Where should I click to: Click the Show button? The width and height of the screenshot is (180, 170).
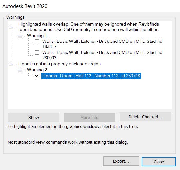click(x=34, y=117)
